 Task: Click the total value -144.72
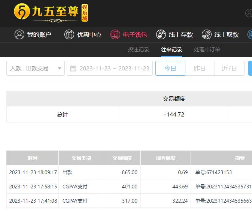tap(174, 115)
